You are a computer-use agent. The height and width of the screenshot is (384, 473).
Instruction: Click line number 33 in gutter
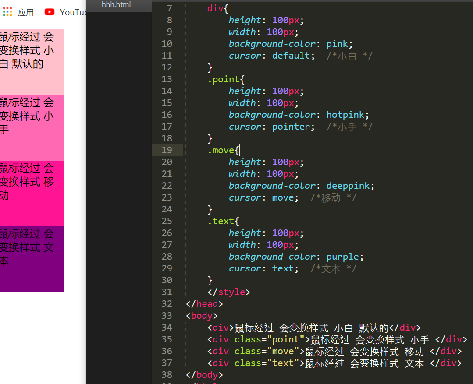tap(167, 316)
